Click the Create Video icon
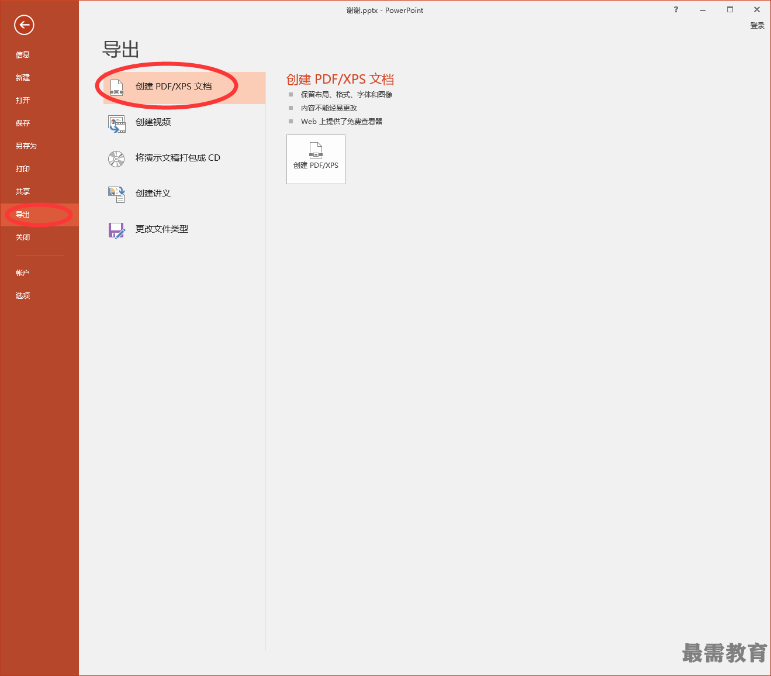 click(117, 123)
